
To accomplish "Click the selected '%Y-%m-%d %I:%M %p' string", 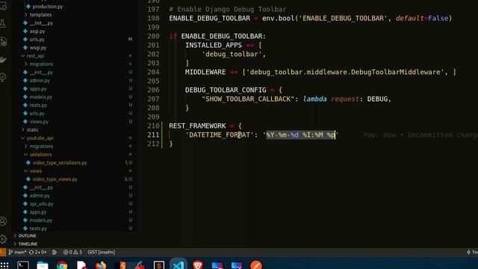I will tap(300, 134).
